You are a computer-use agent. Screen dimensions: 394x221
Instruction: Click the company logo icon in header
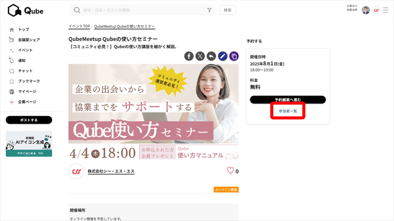coord(376,10)
